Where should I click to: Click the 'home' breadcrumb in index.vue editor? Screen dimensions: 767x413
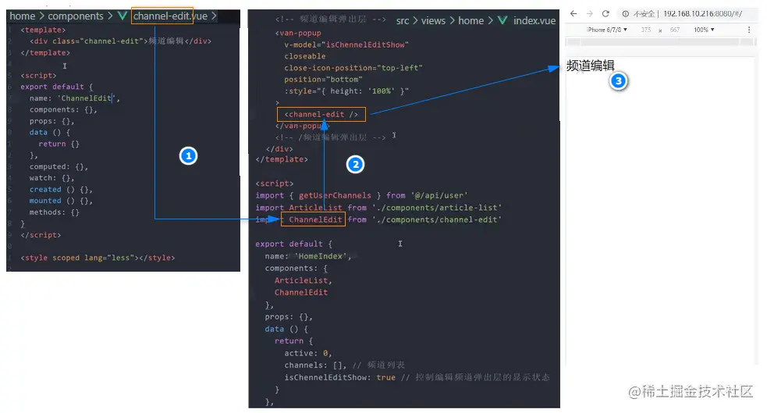point(471,20)
